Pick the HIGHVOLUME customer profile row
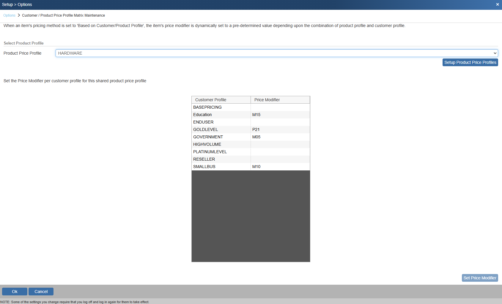Screen dimensions: 502x304 207,144
